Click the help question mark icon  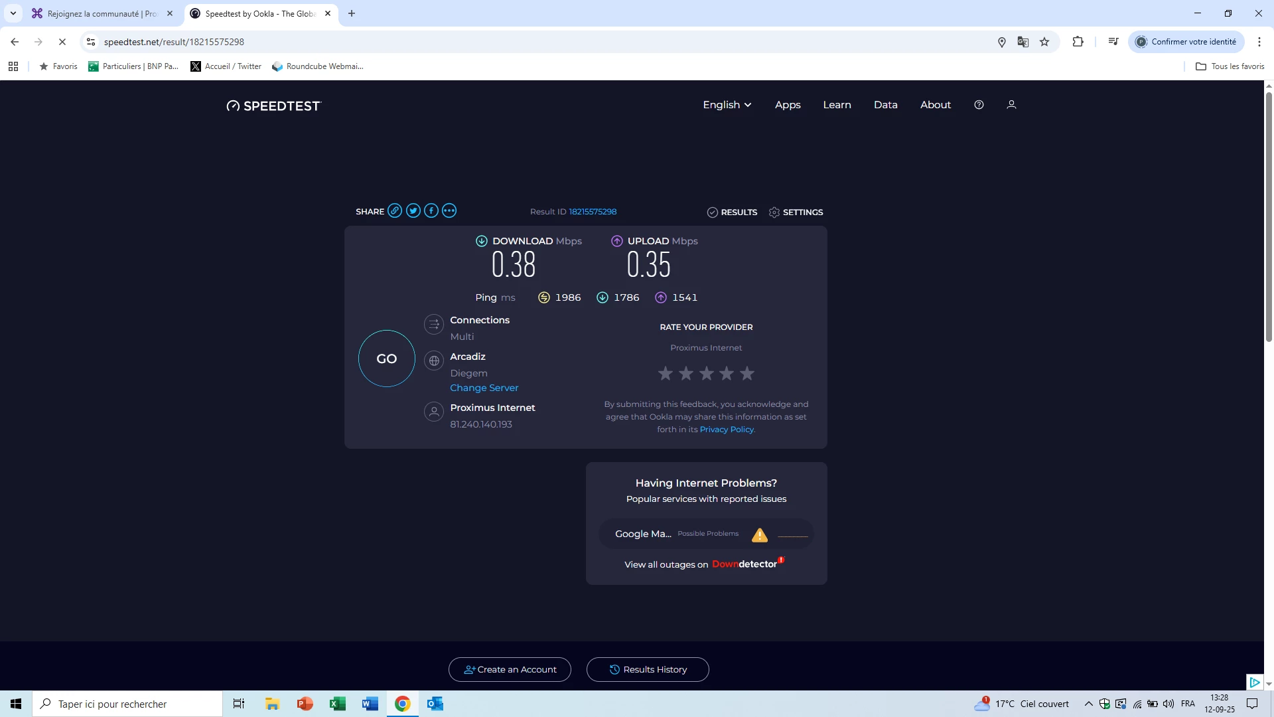979,105
